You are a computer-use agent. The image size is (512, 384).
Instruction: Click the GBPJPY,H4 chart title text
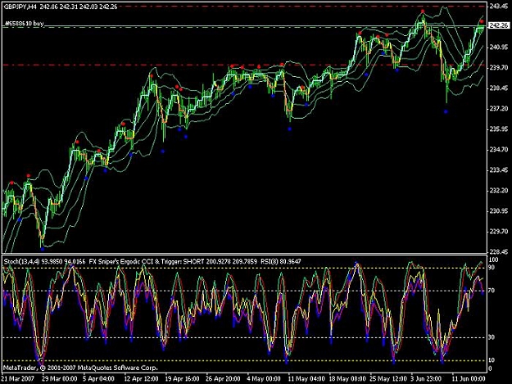tap(20, 7)
